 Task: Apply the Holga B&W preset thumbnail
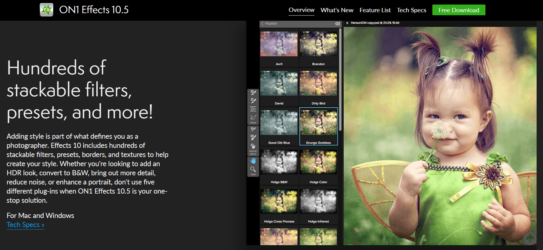(x=279, y=162)
